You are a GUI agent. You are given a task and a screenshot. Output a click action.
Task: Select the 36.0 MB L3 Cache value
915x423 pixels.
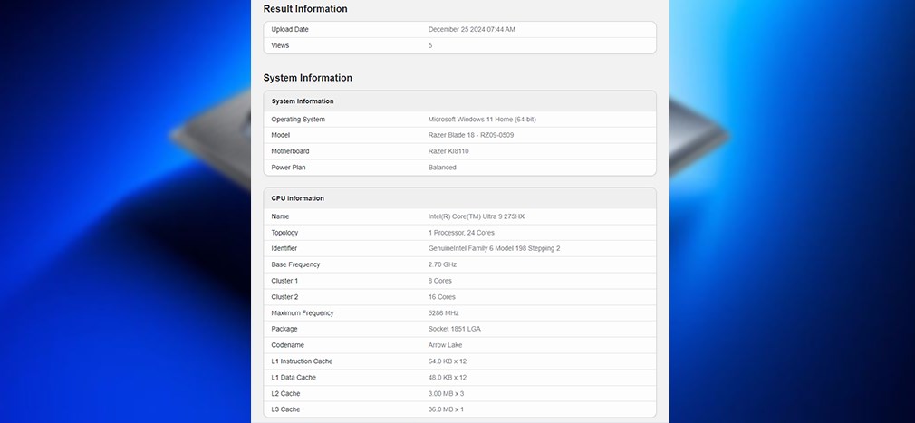tap(446, 409)
